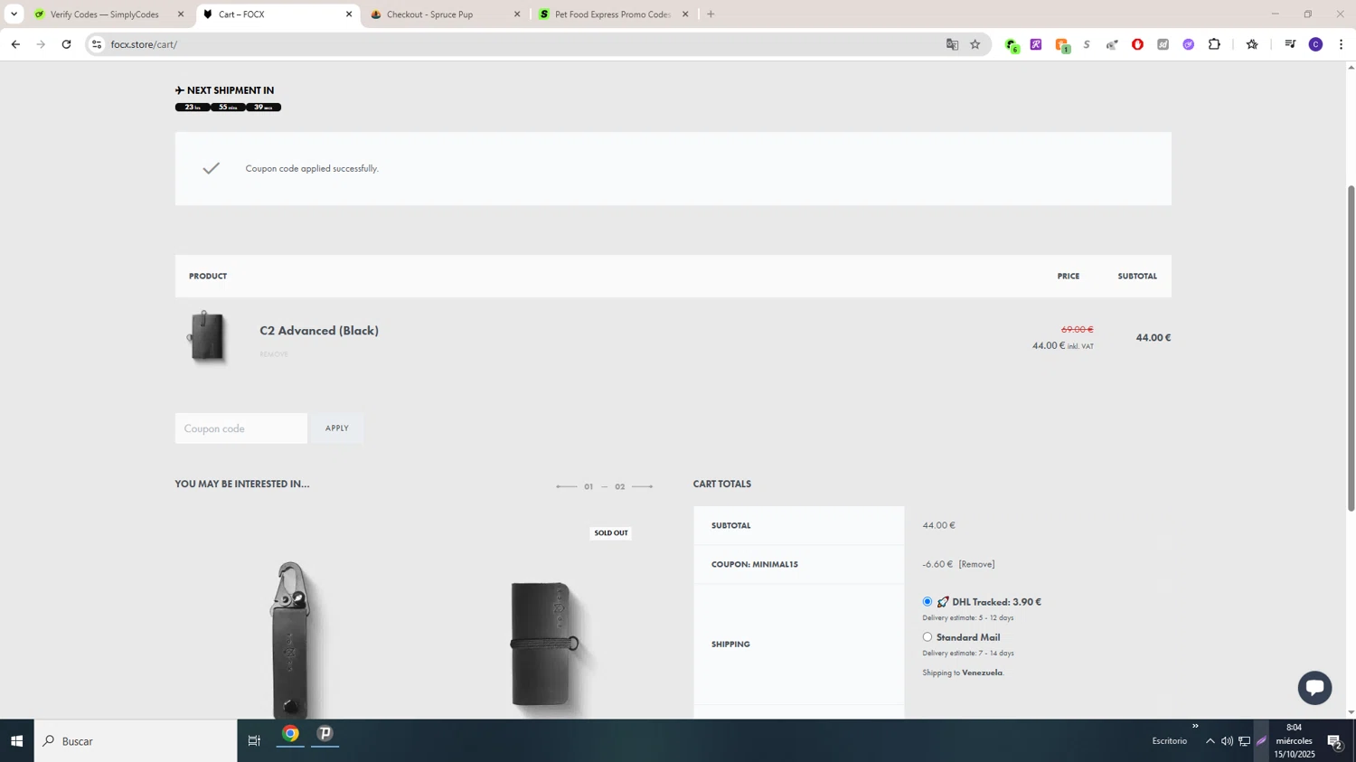Bookmark this page with the star icon
Image resolution: width=1356 pixels, height=762 pixels.
[x=975, y=44]
